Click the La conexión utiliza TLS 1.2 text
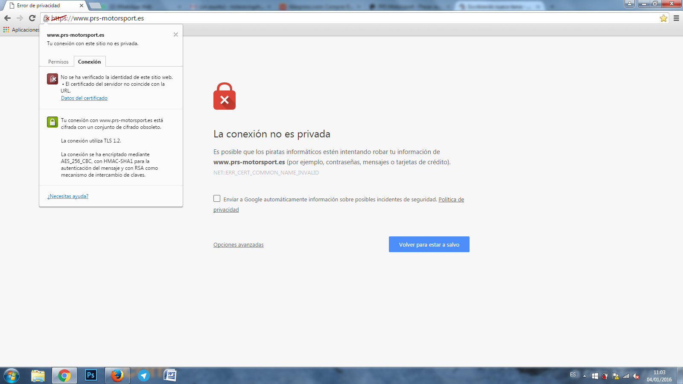Image resolution: width=683 pixels, height=384 pixels. (x=91, y=141)
